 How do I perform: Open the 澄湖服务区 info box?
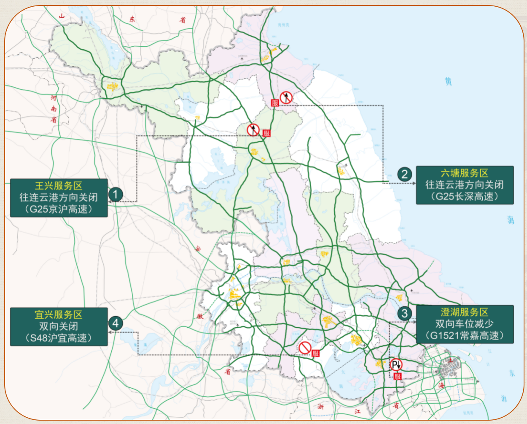coord(465,324)
